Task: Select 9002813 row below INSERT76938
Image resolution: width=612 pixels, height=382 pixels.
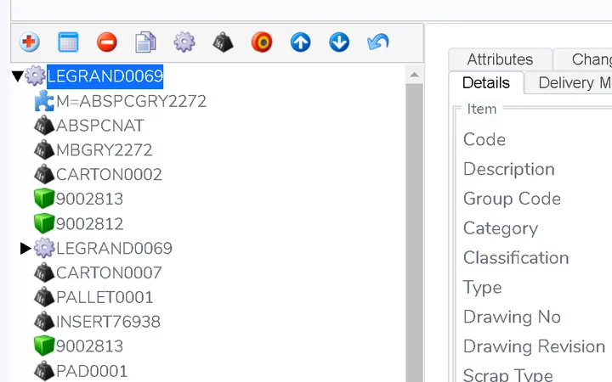Action: (89, 346)
